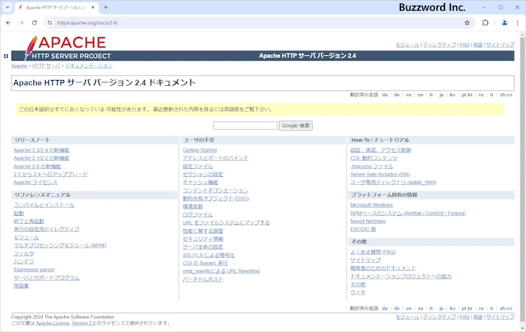Open 終了と再起動 link
The image size is (526, 332).
point(28,221)
